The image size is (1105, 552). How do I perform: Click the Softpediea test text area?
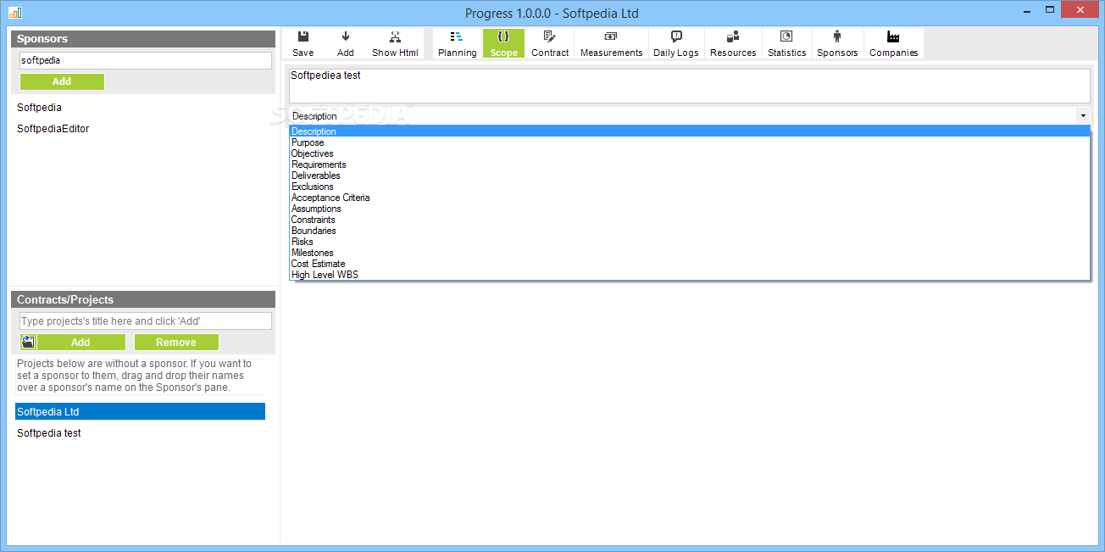(689, 86)
